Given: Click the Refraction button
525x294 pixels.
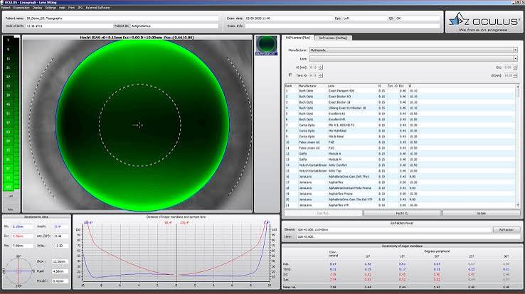Looking at the screenshot, I should [507, 229].
